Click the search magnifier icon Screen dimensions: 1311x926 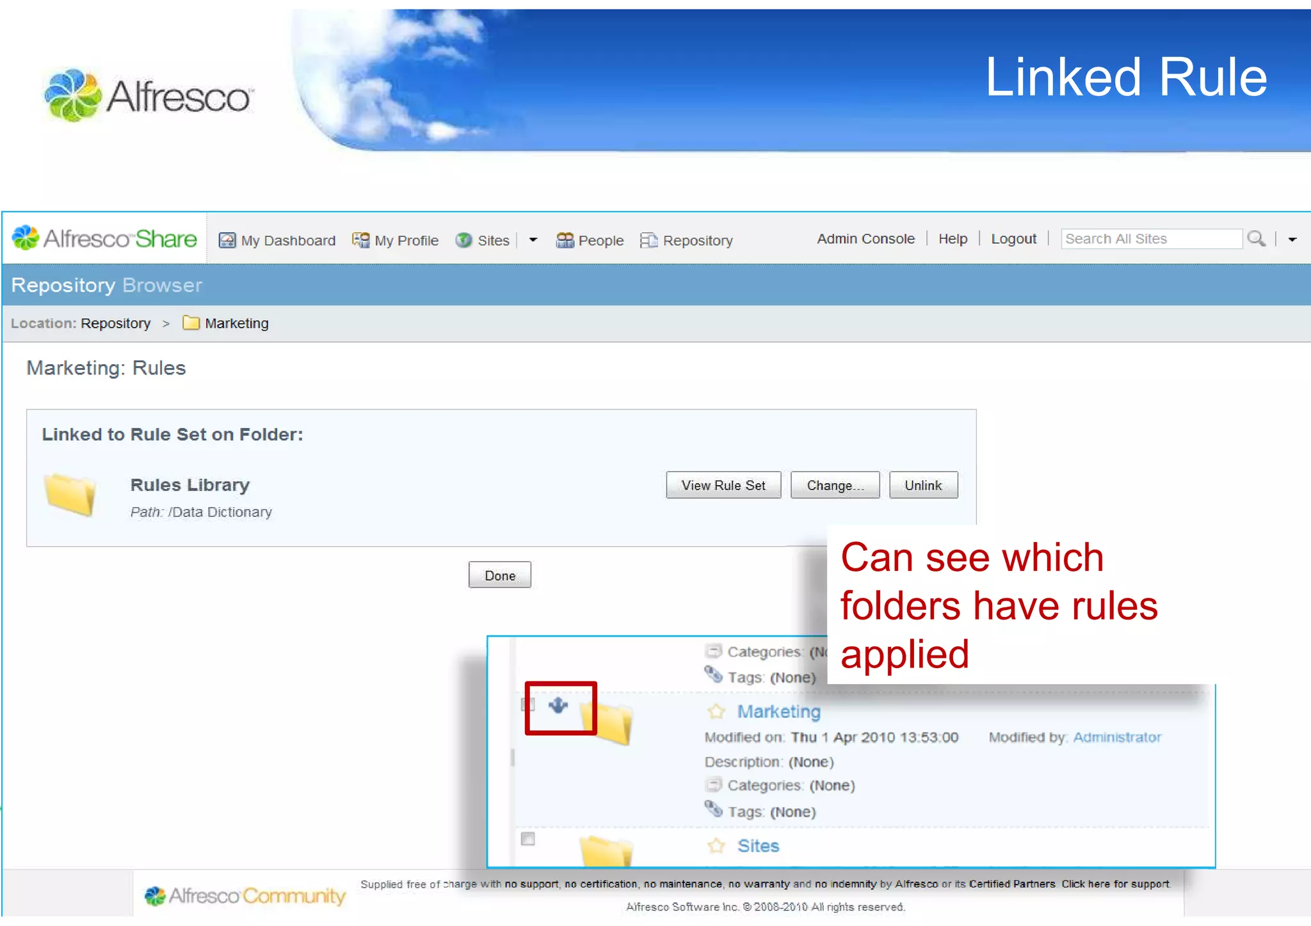coord(1256,239)
